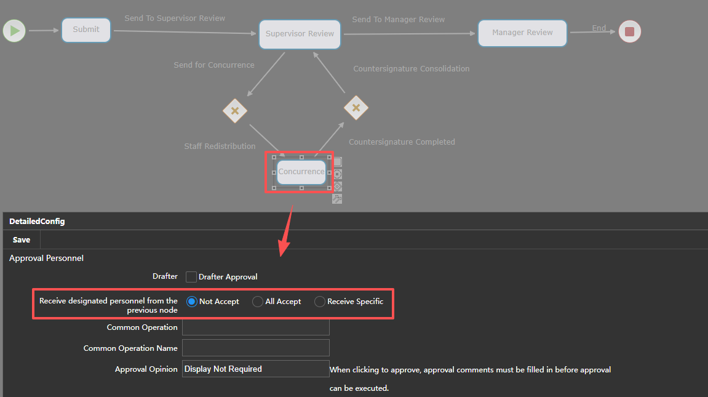Click the red End event icon
Viewport: 708px width, 397px height.
629,31
